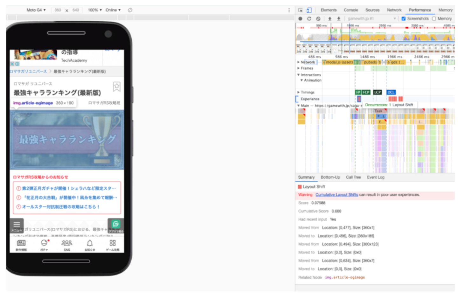
Task: Open the 100% zoom dropdown
Action: tap(95, 10)
